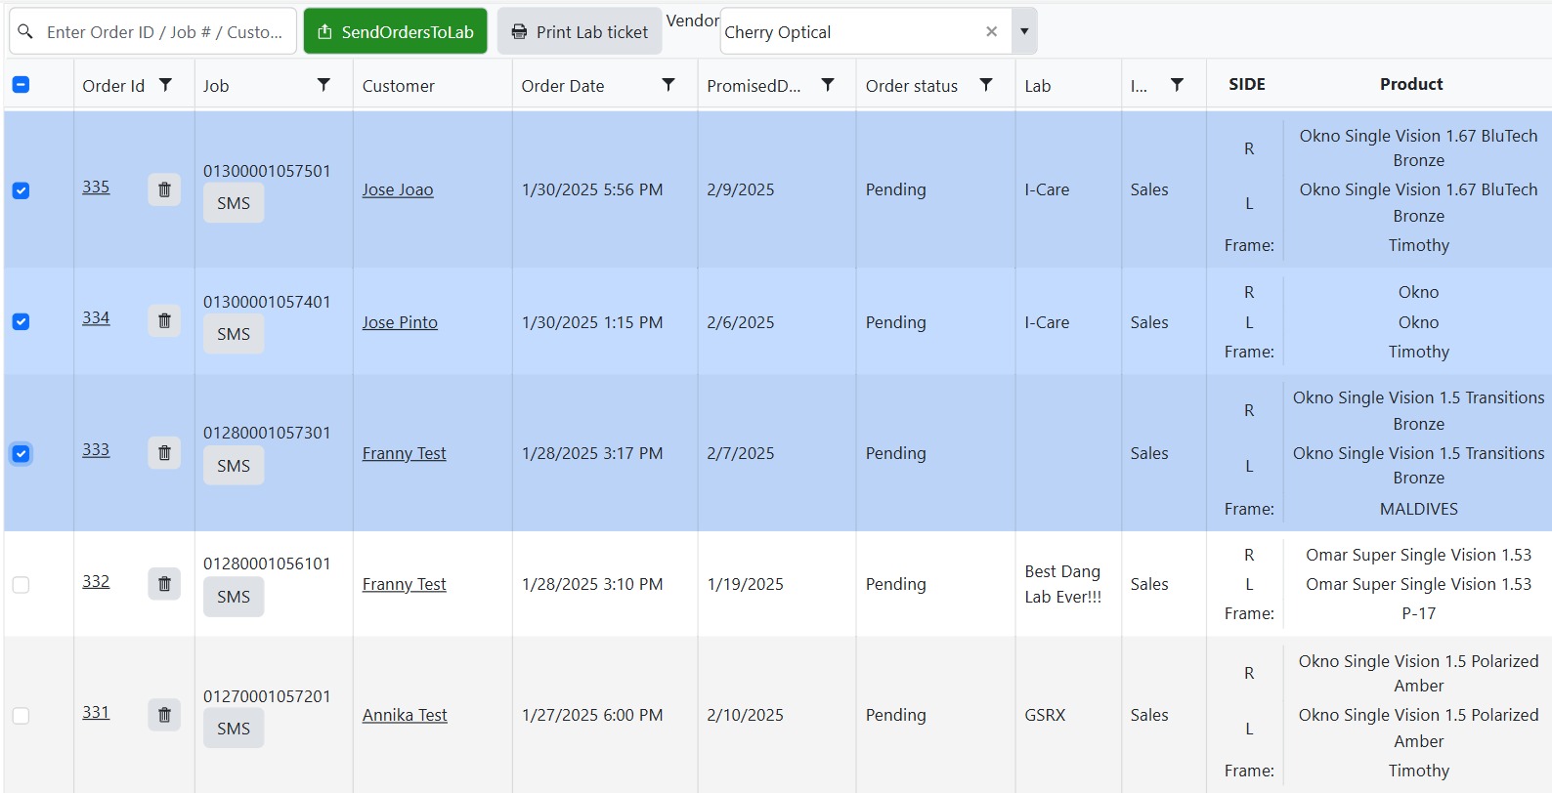The height and width of the screenshot is (793, 1552).
Task: Delete order 332 using trash icon
Action: 164,583
